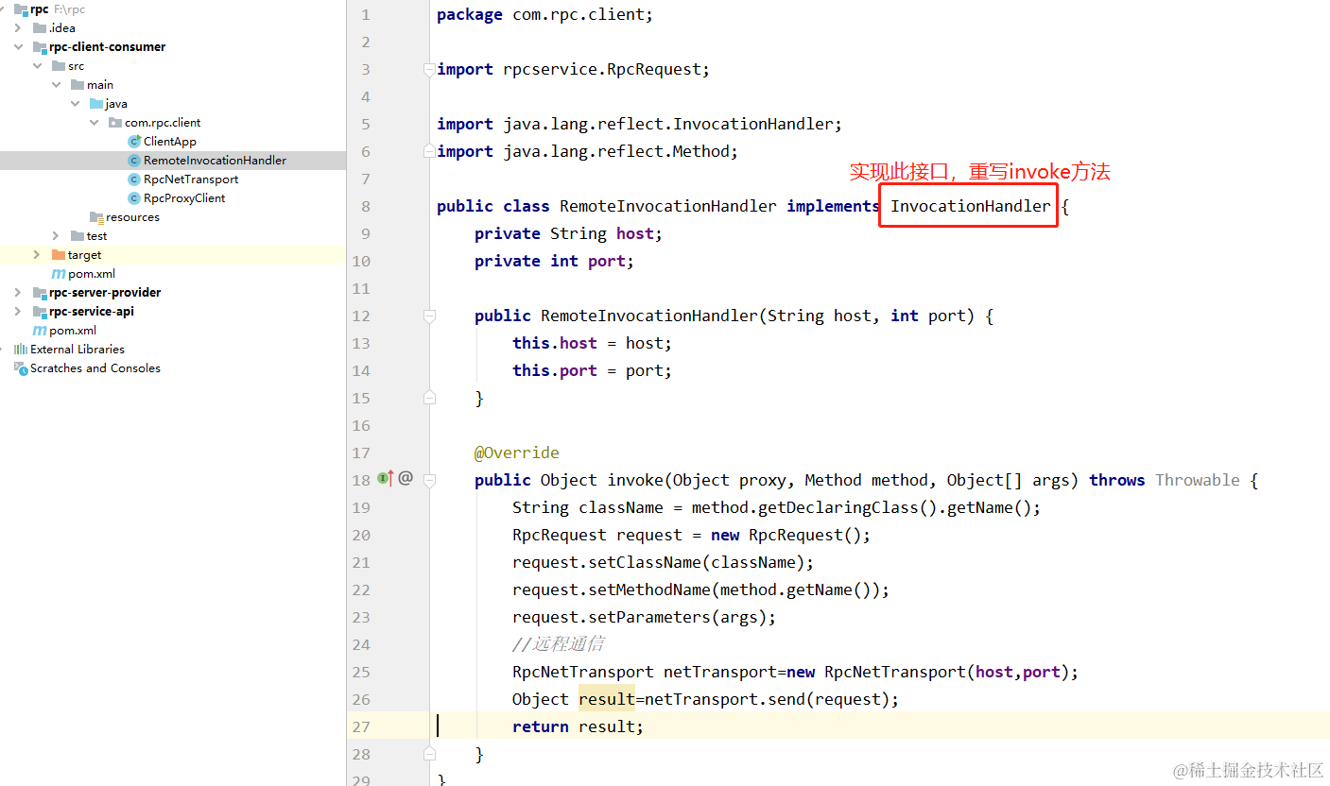Click the RemoteInvocationHandler class icon

coord(134,161)
